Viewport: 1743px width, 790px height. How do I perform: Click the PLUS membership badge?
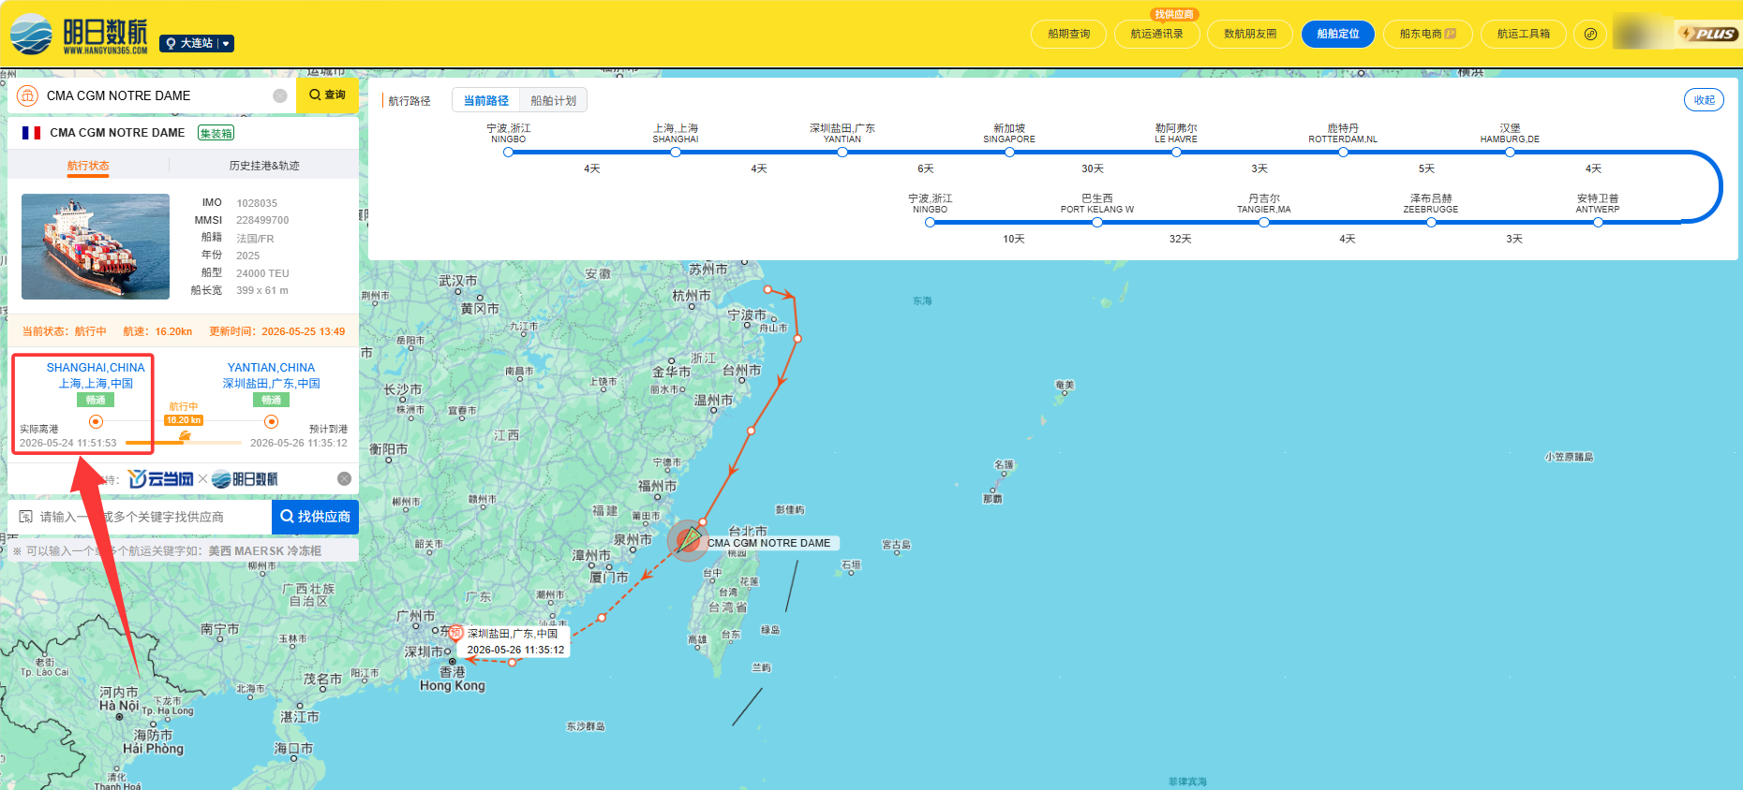[1707, 34]
